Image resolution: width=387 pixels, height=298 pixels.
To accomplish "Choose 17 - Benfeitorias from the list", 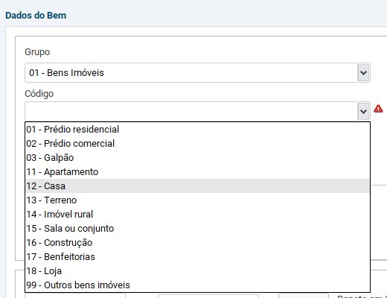I will point(197,256).
